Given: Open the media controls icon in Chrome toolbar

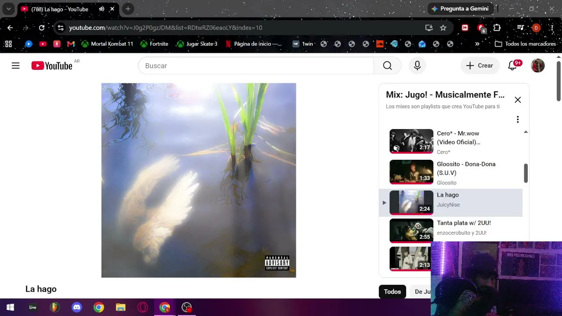Looking at the screenshot, I should click(x=520, y=28).
